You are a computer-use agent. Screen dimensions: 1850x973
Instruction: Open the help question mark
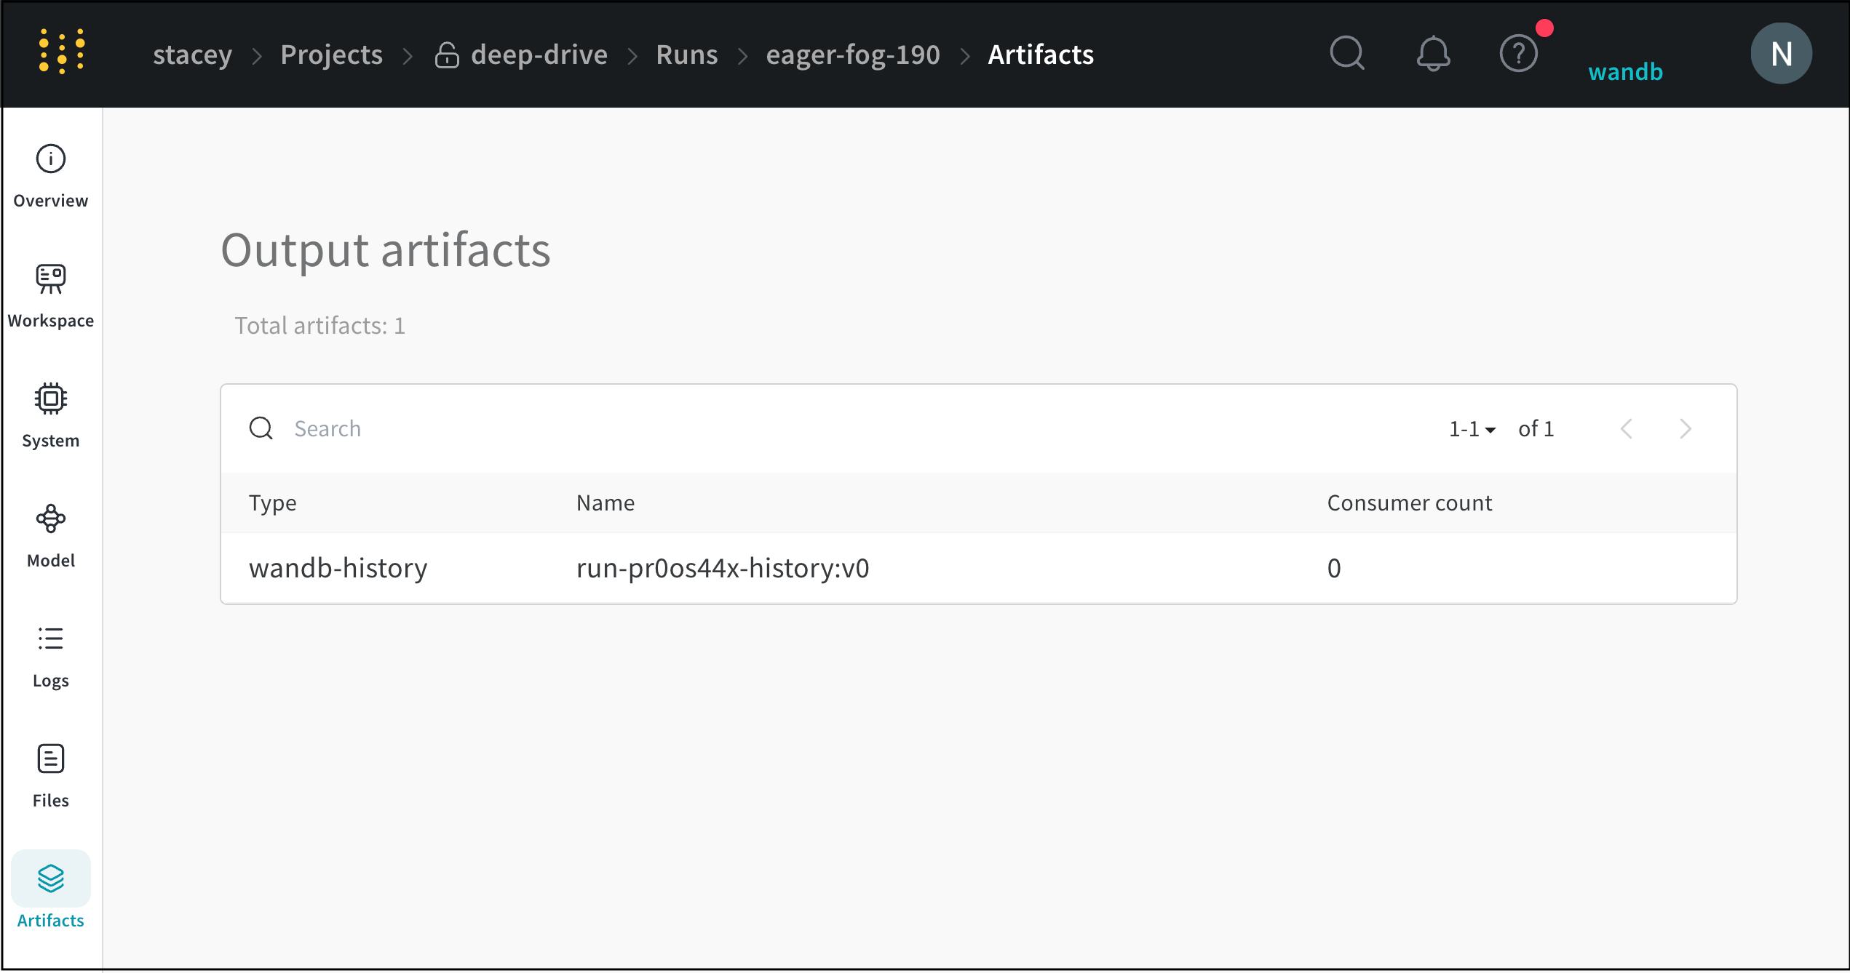(x=1518, y=53)
